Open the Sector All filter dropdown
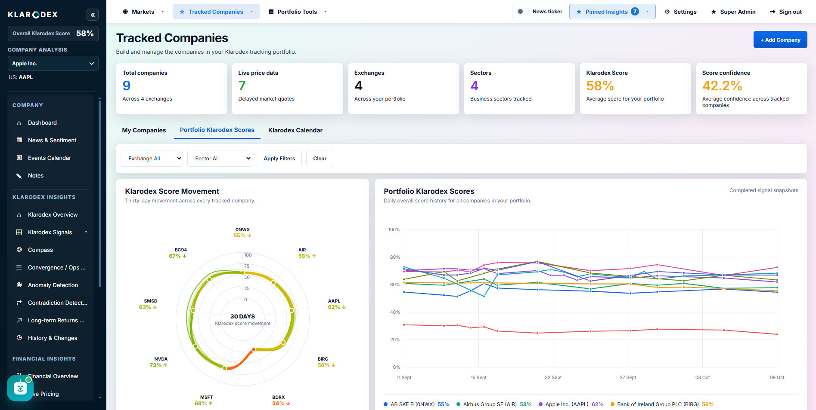 pyautogui.click(x=220, y=159)
